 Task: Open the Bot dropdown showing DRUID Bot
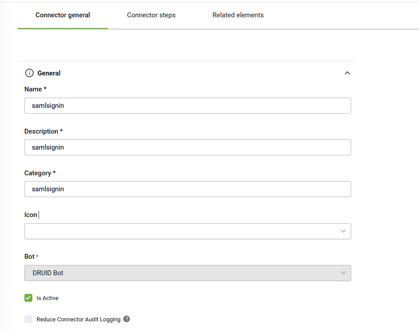[x=188, y=273]
